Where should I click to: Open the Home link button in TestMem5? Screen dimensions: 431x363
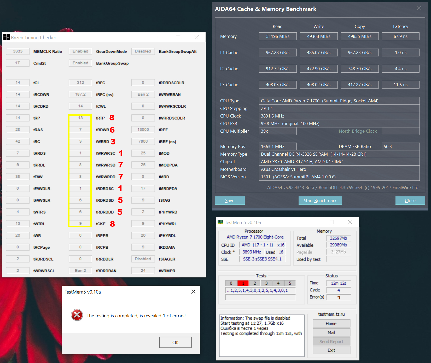pos(331,324)
